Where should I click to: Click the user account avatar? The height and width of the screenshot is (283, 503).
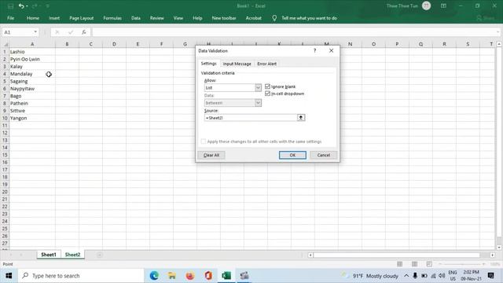(426, 6)
